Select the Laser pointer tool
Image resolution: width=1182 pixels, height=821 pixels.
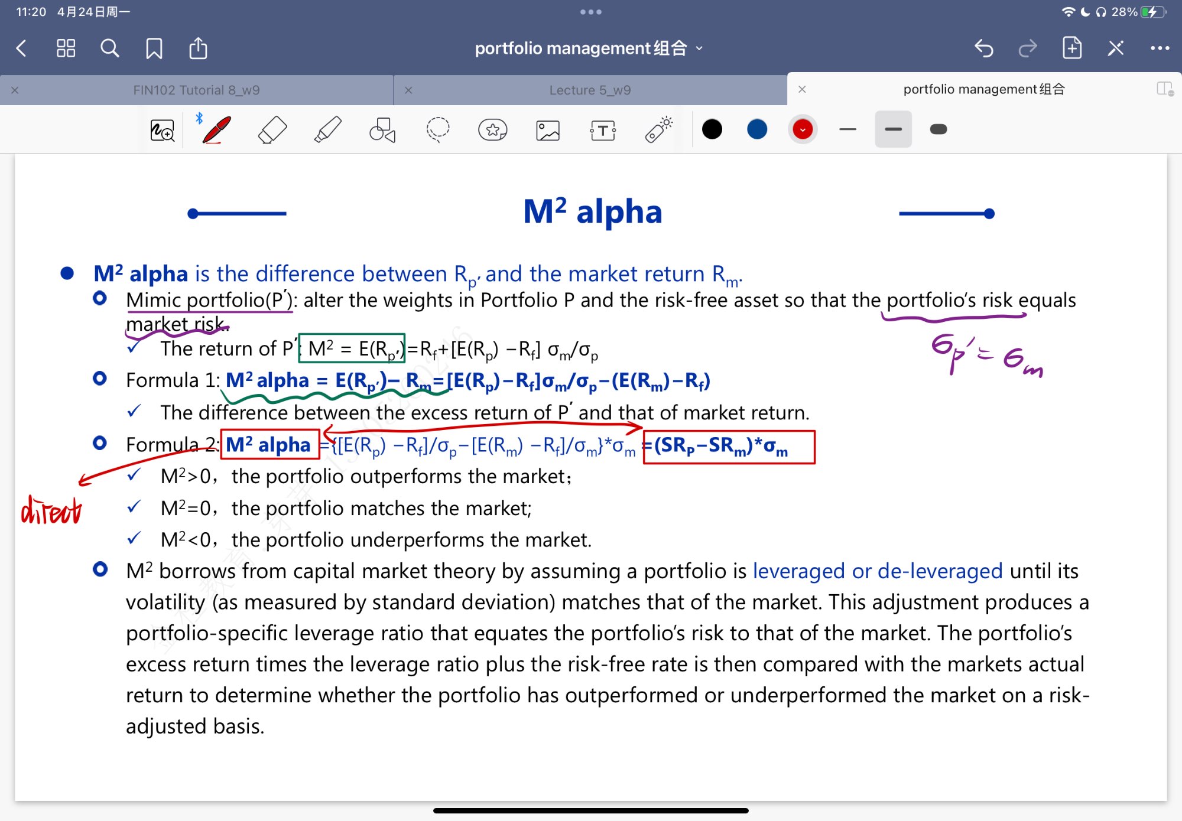pyautogui.click(x=658, y=130)
